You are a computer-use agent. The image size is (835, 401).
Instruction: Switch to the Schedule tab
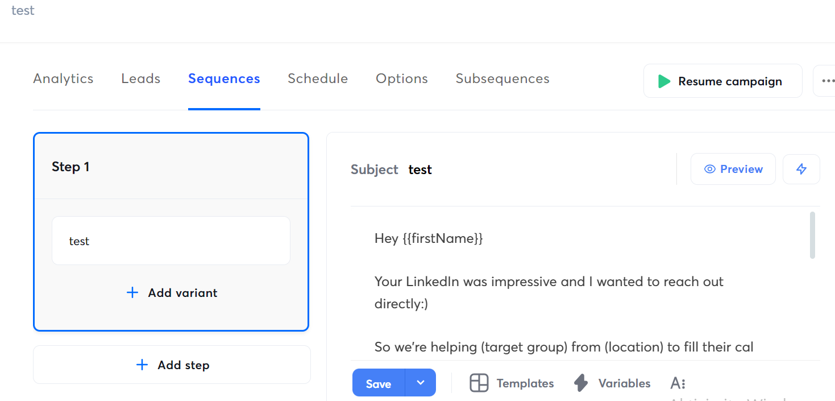(x=318, y=78)
